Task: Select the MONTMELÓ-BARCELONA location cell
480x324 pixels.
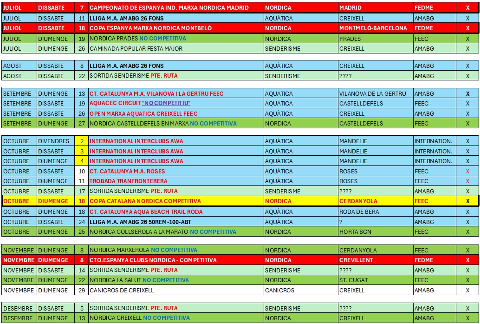Action: click(373, 28)
